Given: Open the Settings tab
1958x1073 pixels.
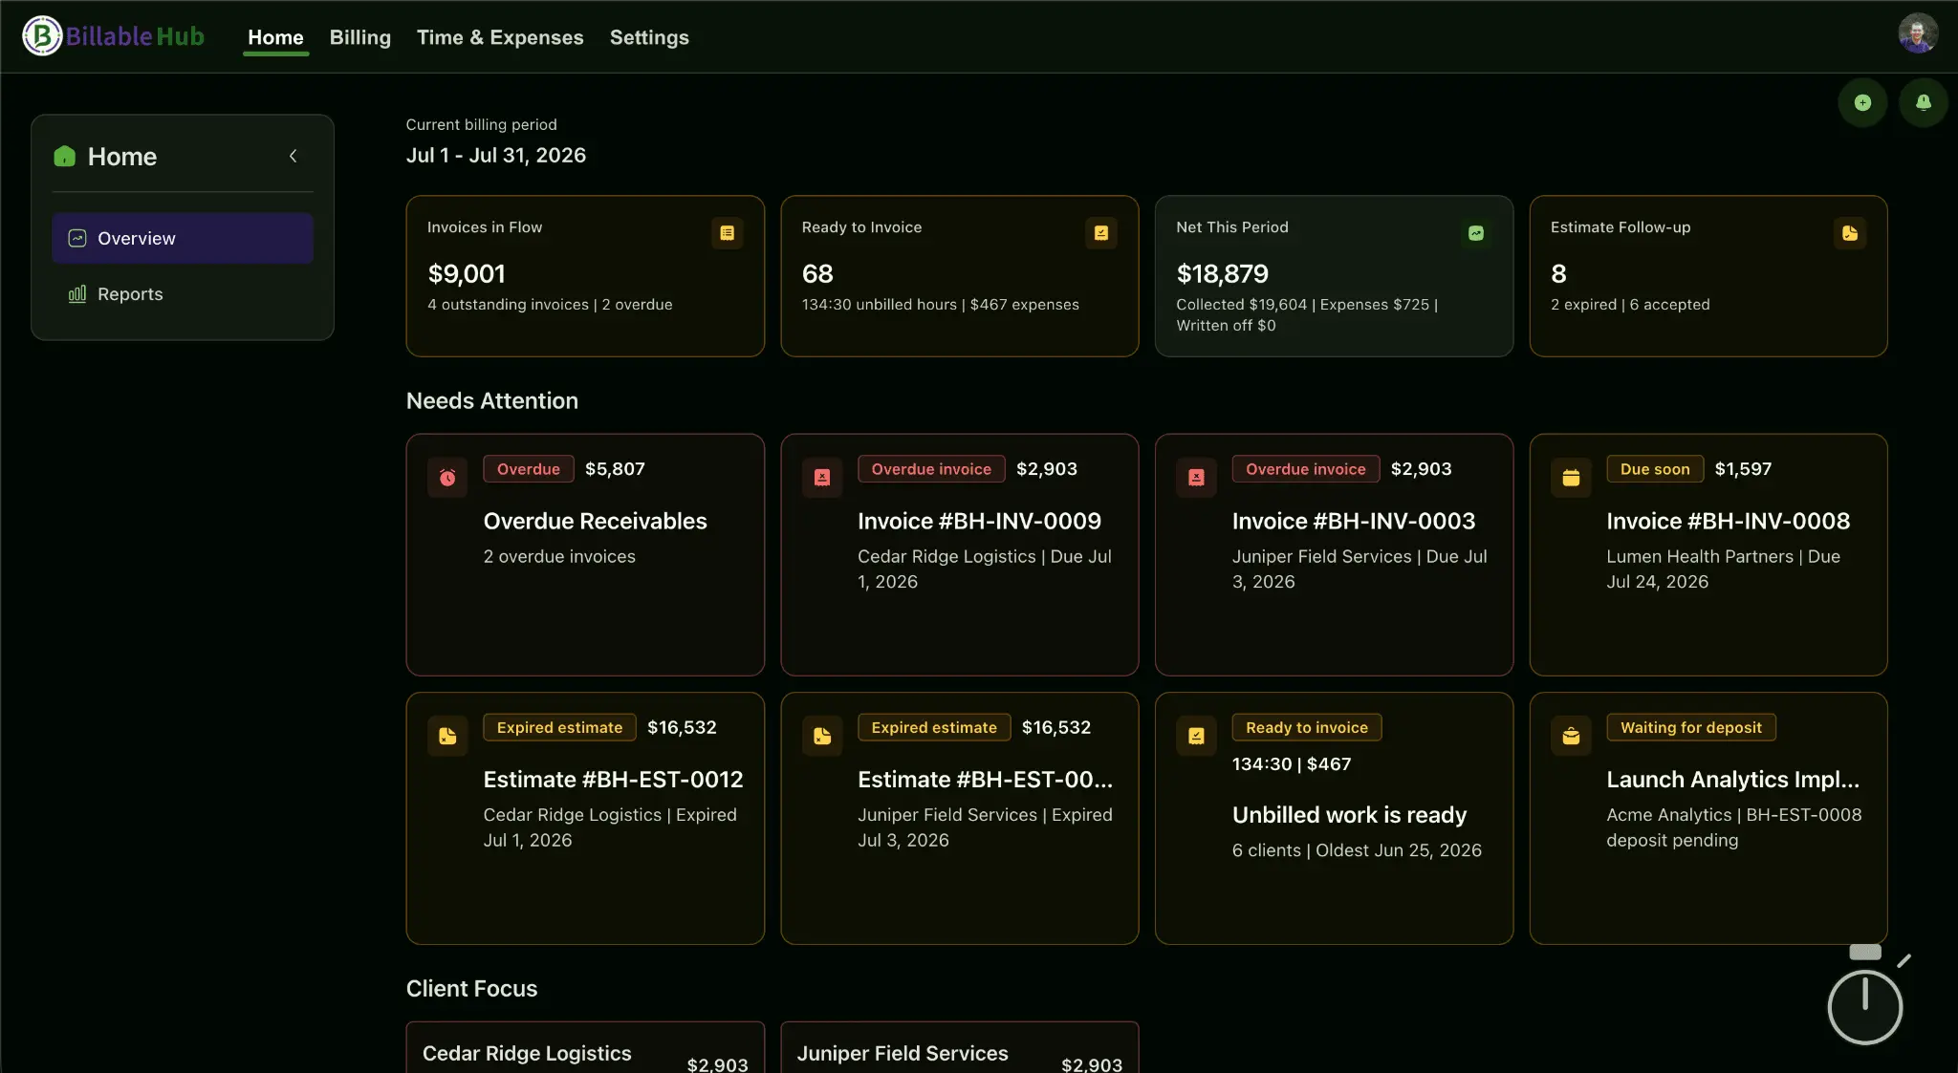Looking at the screenshot, I should (649, 37).
